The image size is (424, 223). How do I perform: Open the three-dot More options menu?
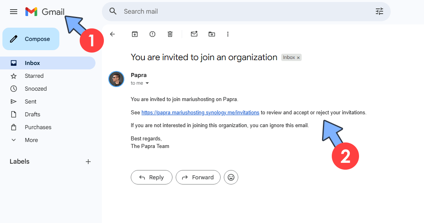228,34
